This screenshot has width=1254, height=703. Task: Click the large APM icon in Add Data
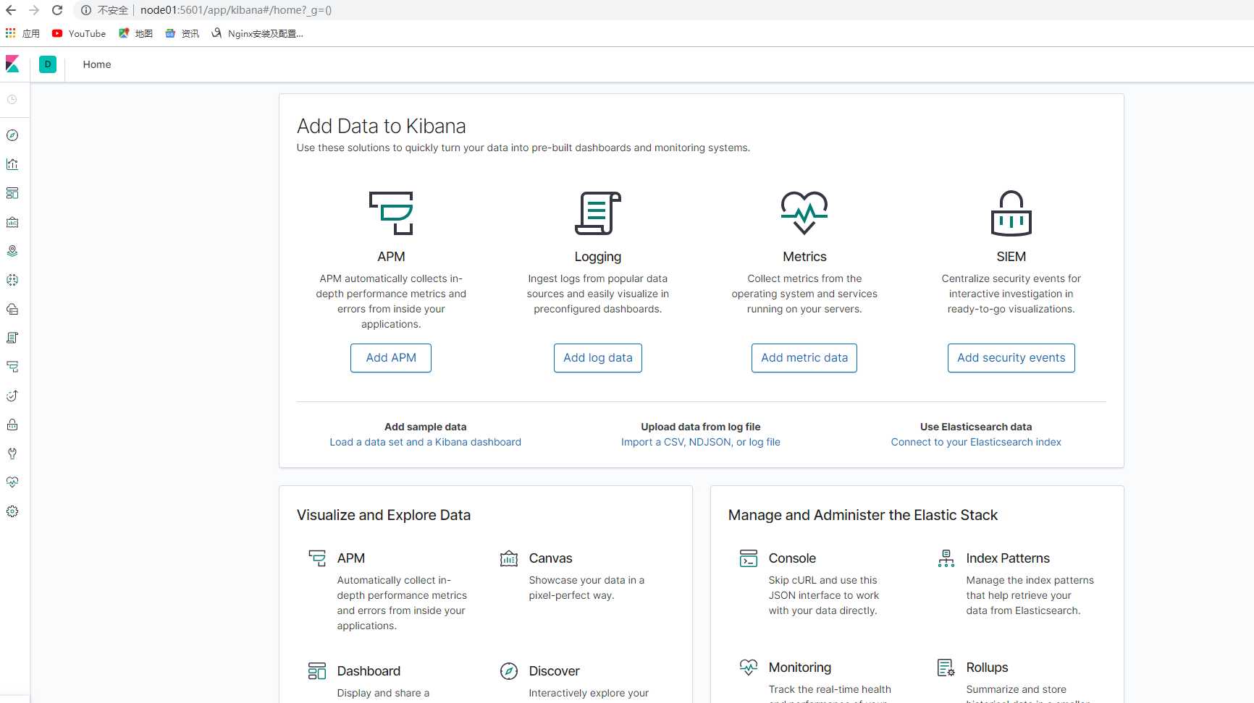391,213
